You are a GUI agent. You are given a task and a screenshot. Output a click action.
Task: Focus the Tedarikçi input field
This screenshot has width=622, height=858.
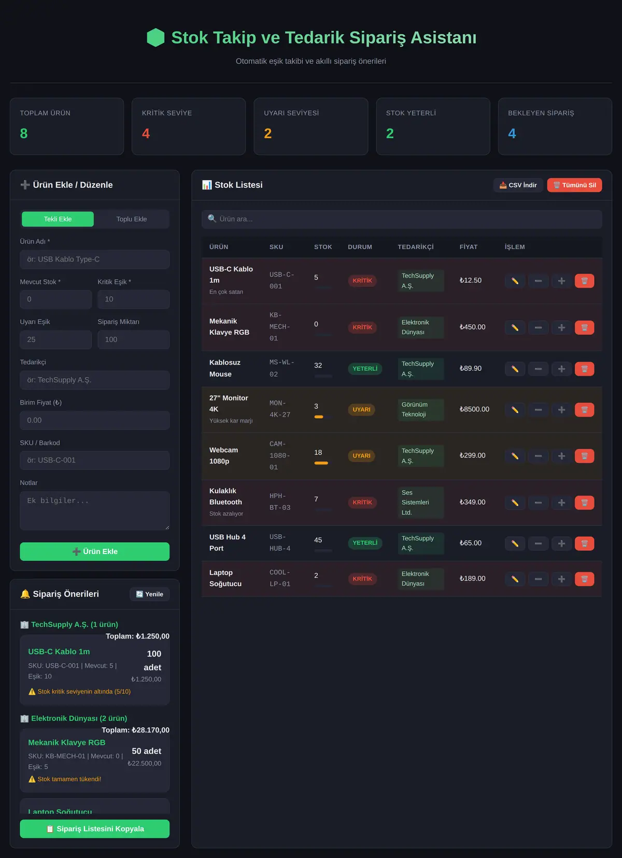(x=95, y=380)
